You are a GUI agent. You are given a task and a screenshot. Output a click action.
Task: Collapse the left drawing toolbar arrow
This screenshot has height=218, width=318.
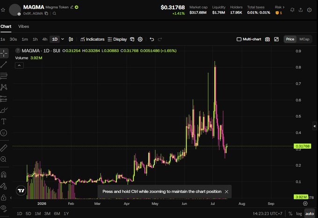click(11, 198)
